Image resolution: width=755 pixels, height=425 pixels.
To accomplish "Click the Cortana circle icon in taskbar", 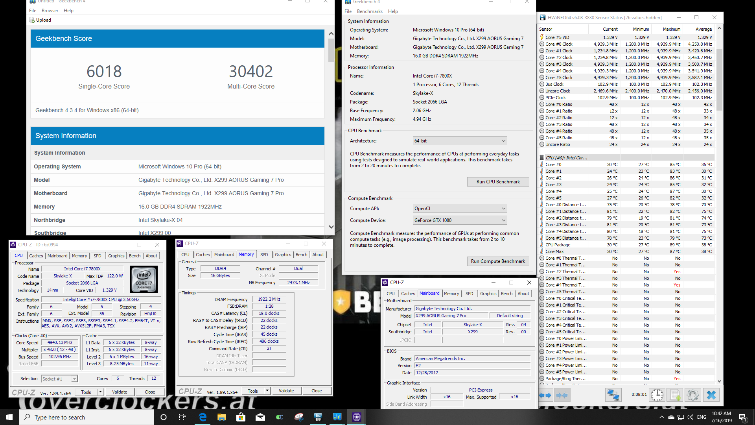I will click(x=164, y=417).
